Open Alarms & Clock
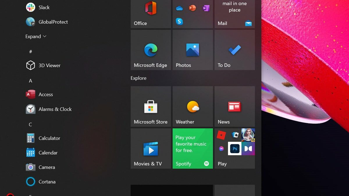Viewport: 349px width, 196px height. [x=55, y=109]
